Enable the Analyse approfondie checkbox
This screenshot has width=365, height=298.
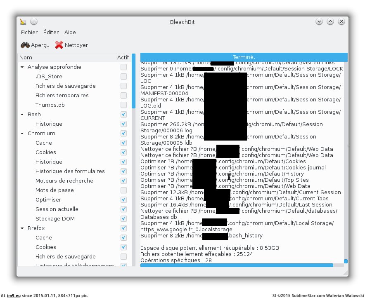[123, 67]
